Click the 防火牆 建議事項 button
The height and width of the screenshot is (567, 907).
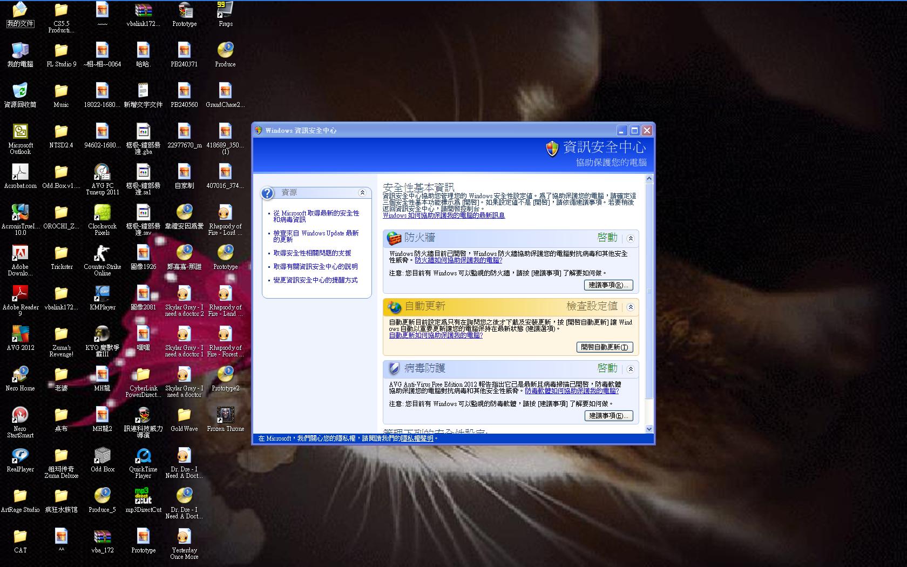point(608,285)
